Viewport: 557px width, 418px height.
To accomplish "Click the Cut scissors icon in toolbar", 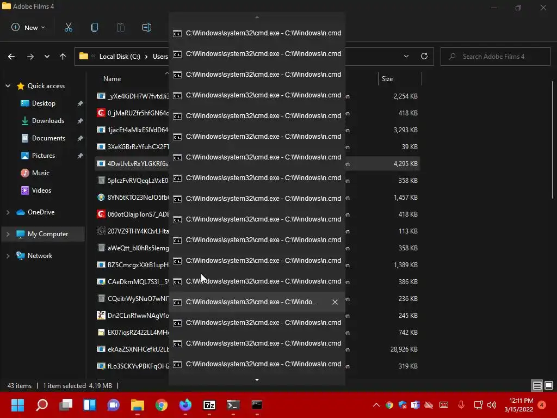I will tap(68, 27).
